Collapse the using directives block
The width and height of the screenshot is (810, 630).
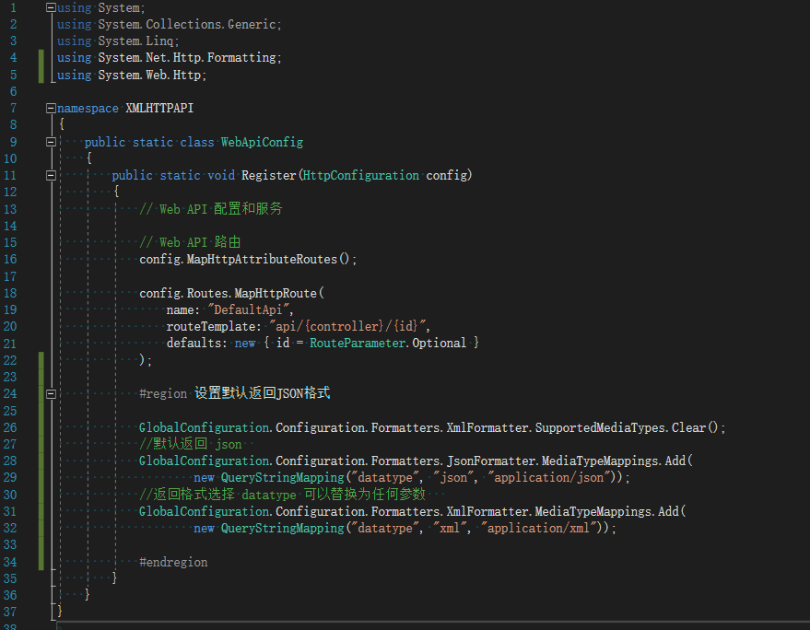51,7
